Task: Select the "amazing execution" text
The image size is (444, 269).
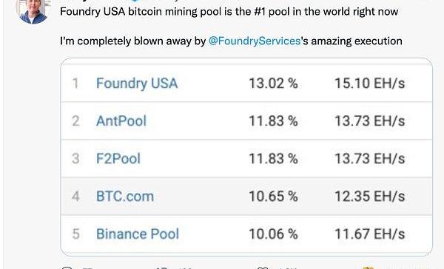Action: tap(357, 41)
